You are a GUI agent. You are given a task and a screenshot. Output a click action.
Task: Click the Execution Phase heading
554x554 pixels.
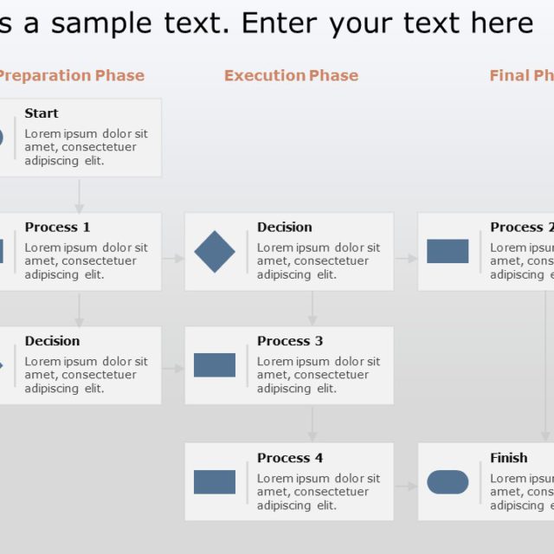pos(291,75)
